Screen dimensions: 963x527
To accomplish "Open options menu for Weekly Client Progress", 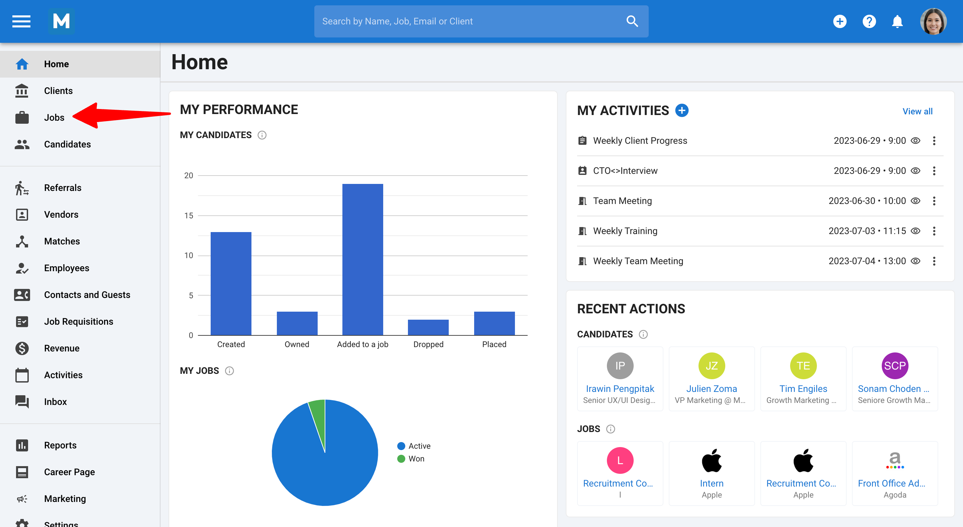I will click(934, 140).
